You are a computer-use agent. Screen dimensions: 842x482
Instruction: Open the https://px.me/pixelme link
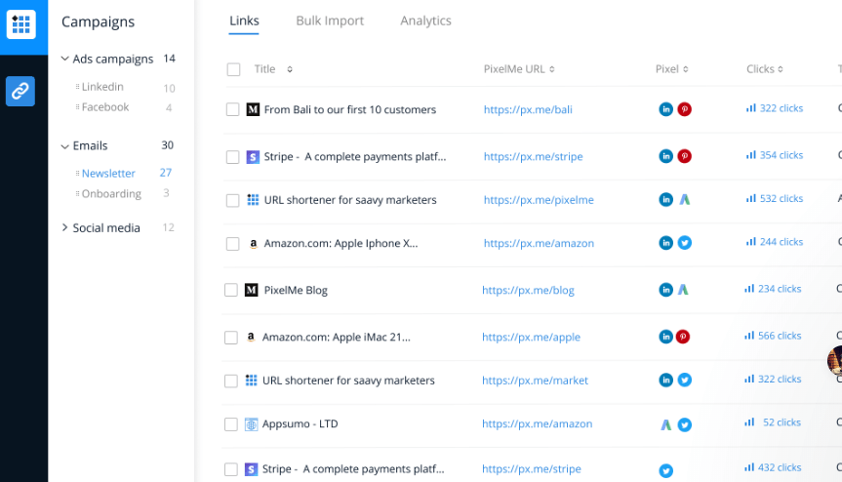(x=539, y=200)
